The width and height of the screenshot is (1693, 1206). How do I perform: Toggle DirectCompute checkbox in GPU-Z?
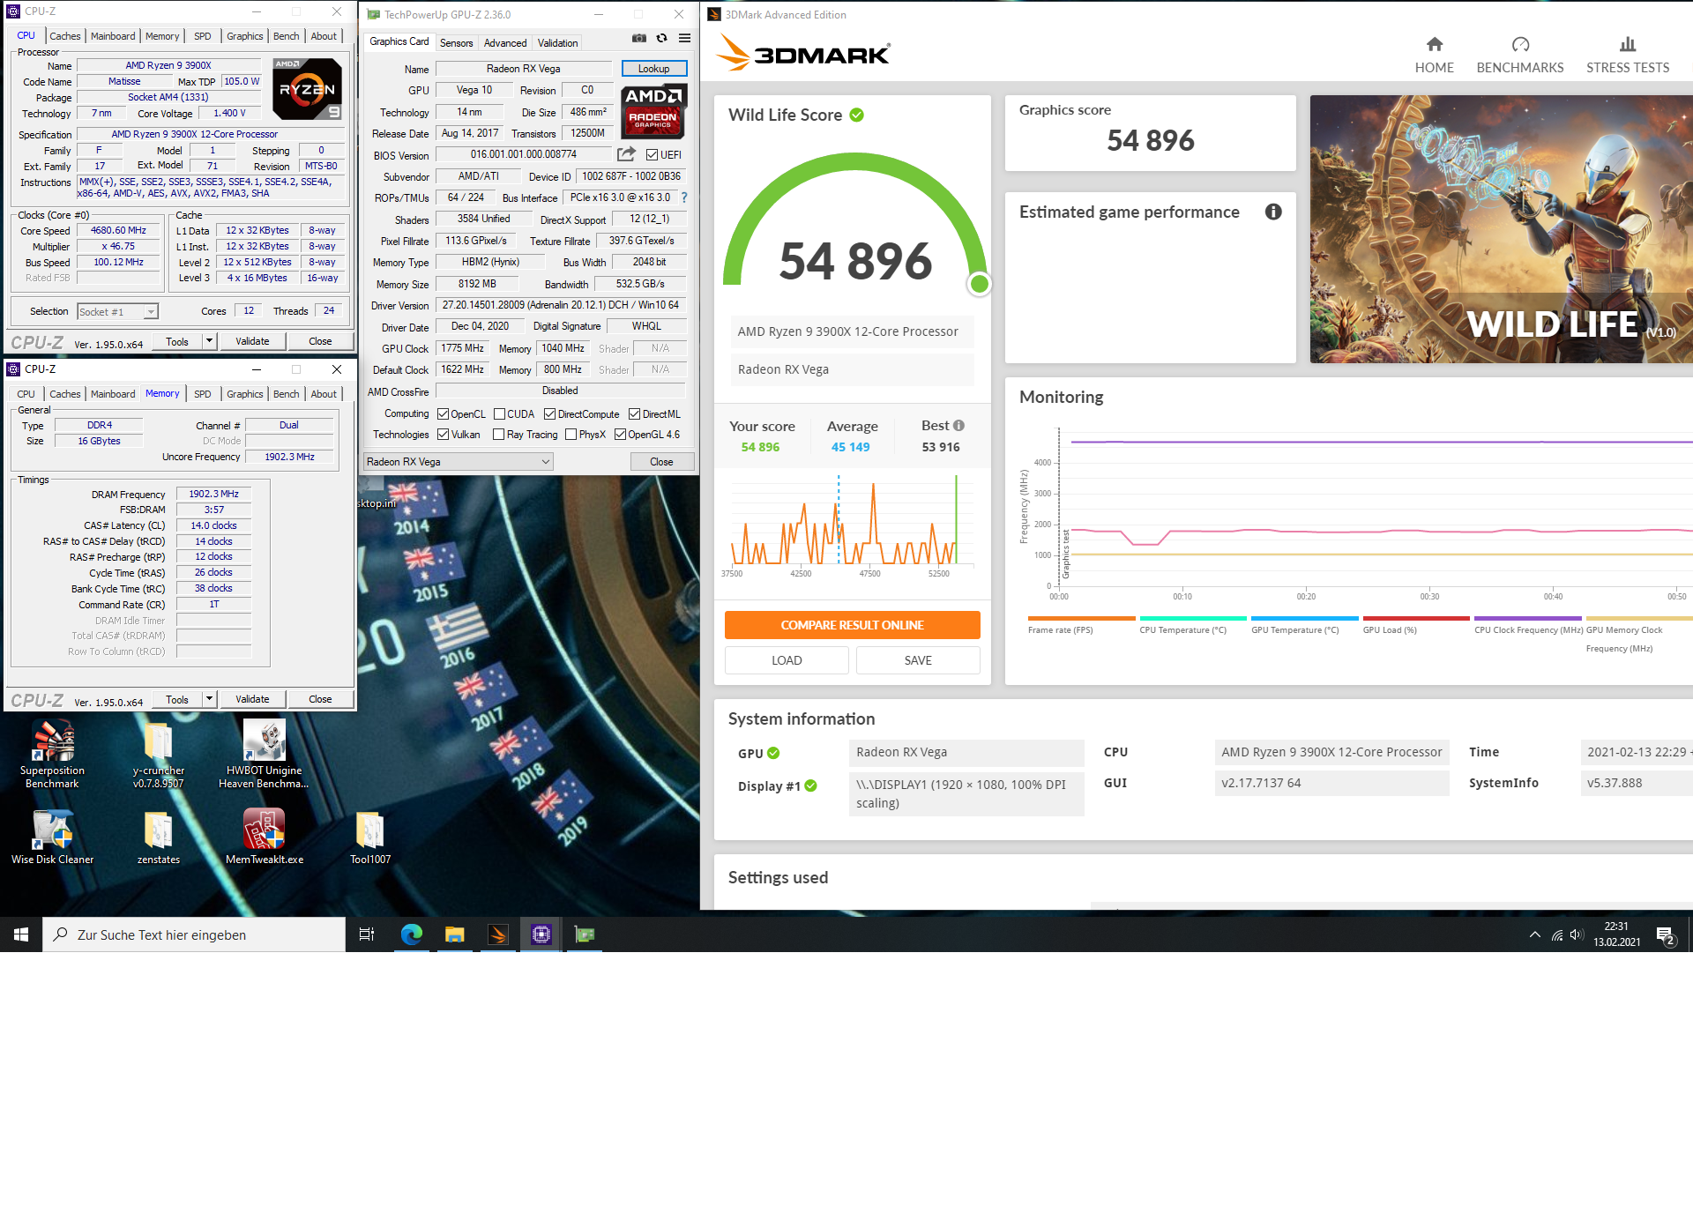point(549,414)
